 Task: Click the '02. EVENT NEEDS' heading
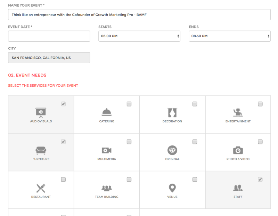[27, 75]
